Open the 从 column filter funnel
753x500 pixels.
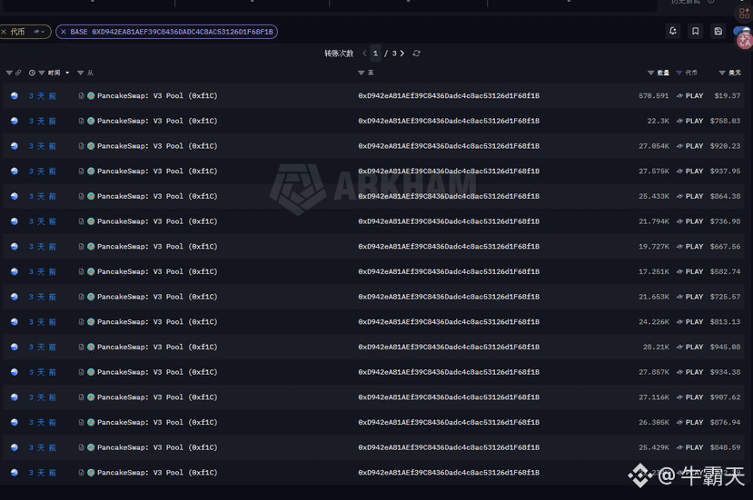pos(80,73)
